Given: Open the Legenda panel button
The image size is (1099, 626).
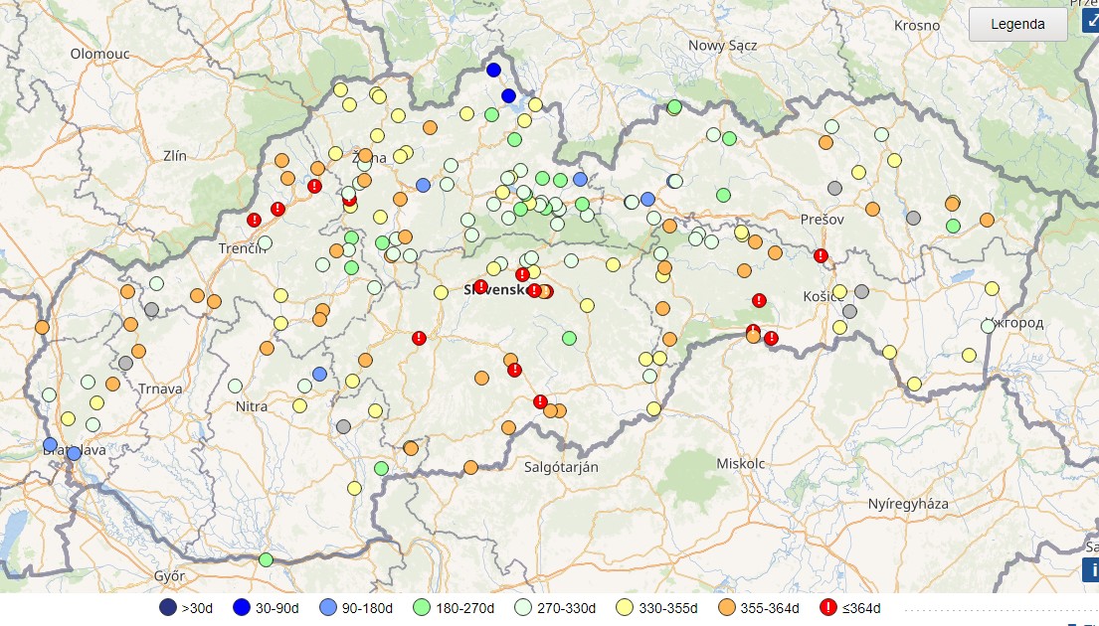Looking at the screenshot, I should coord(1017,25).
